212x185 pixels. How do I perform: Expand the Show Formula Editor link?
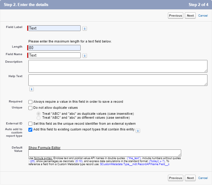pyautogui.click(x=44, y=148)
